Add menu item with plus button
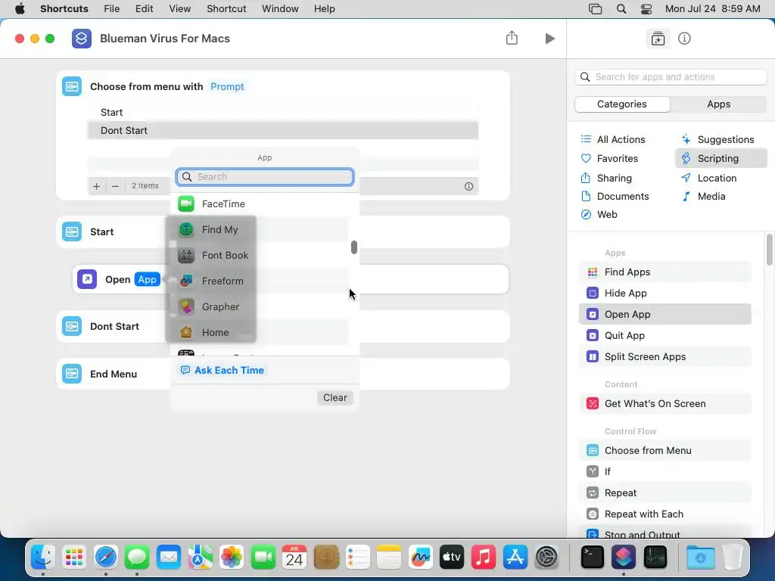The image size is (775, 581). pos(96,186)
